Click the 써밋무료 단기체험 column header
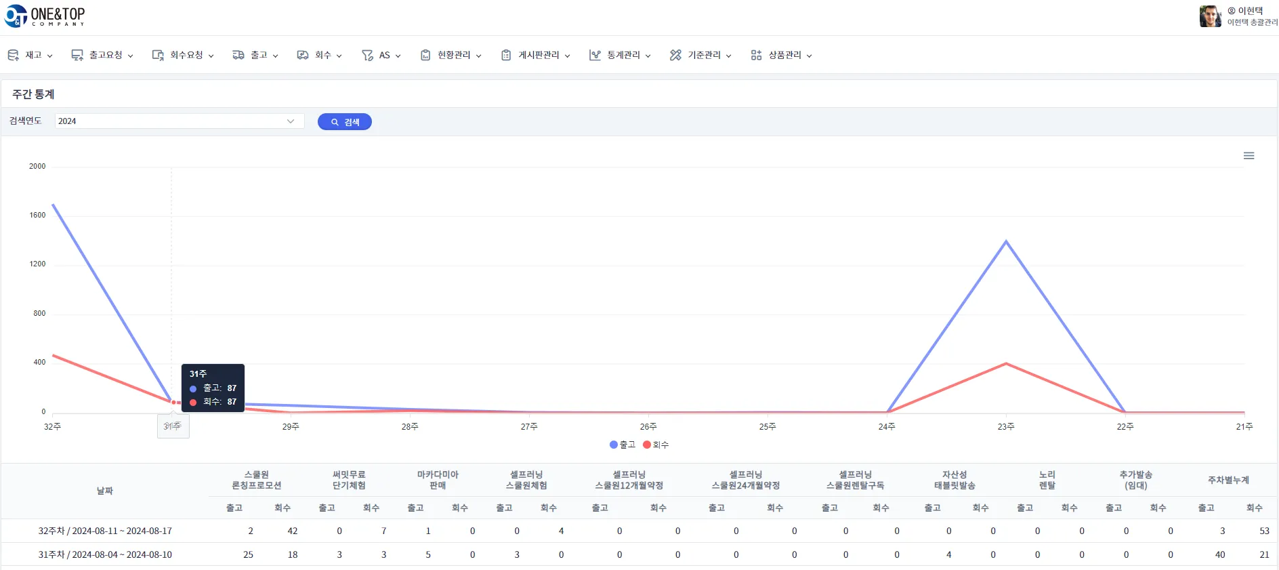Image resolution: width=1279 pixels, height=570 pixels. tap(349, 480)
